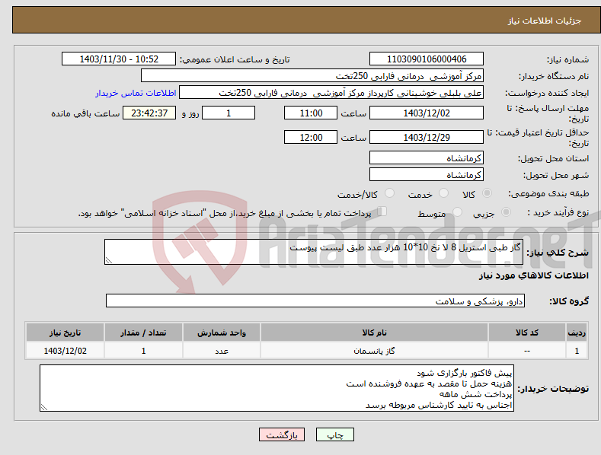Click the گاز پانسمان item name cell
Image resolution: width=601 pixels, height=455 pixels.
pos(374,351)
